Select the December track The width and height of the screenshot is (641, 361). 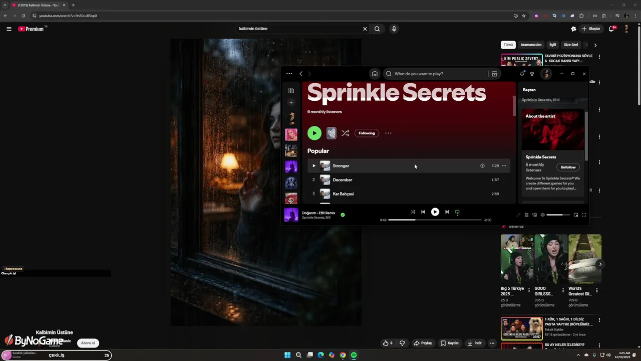[409, 179]
